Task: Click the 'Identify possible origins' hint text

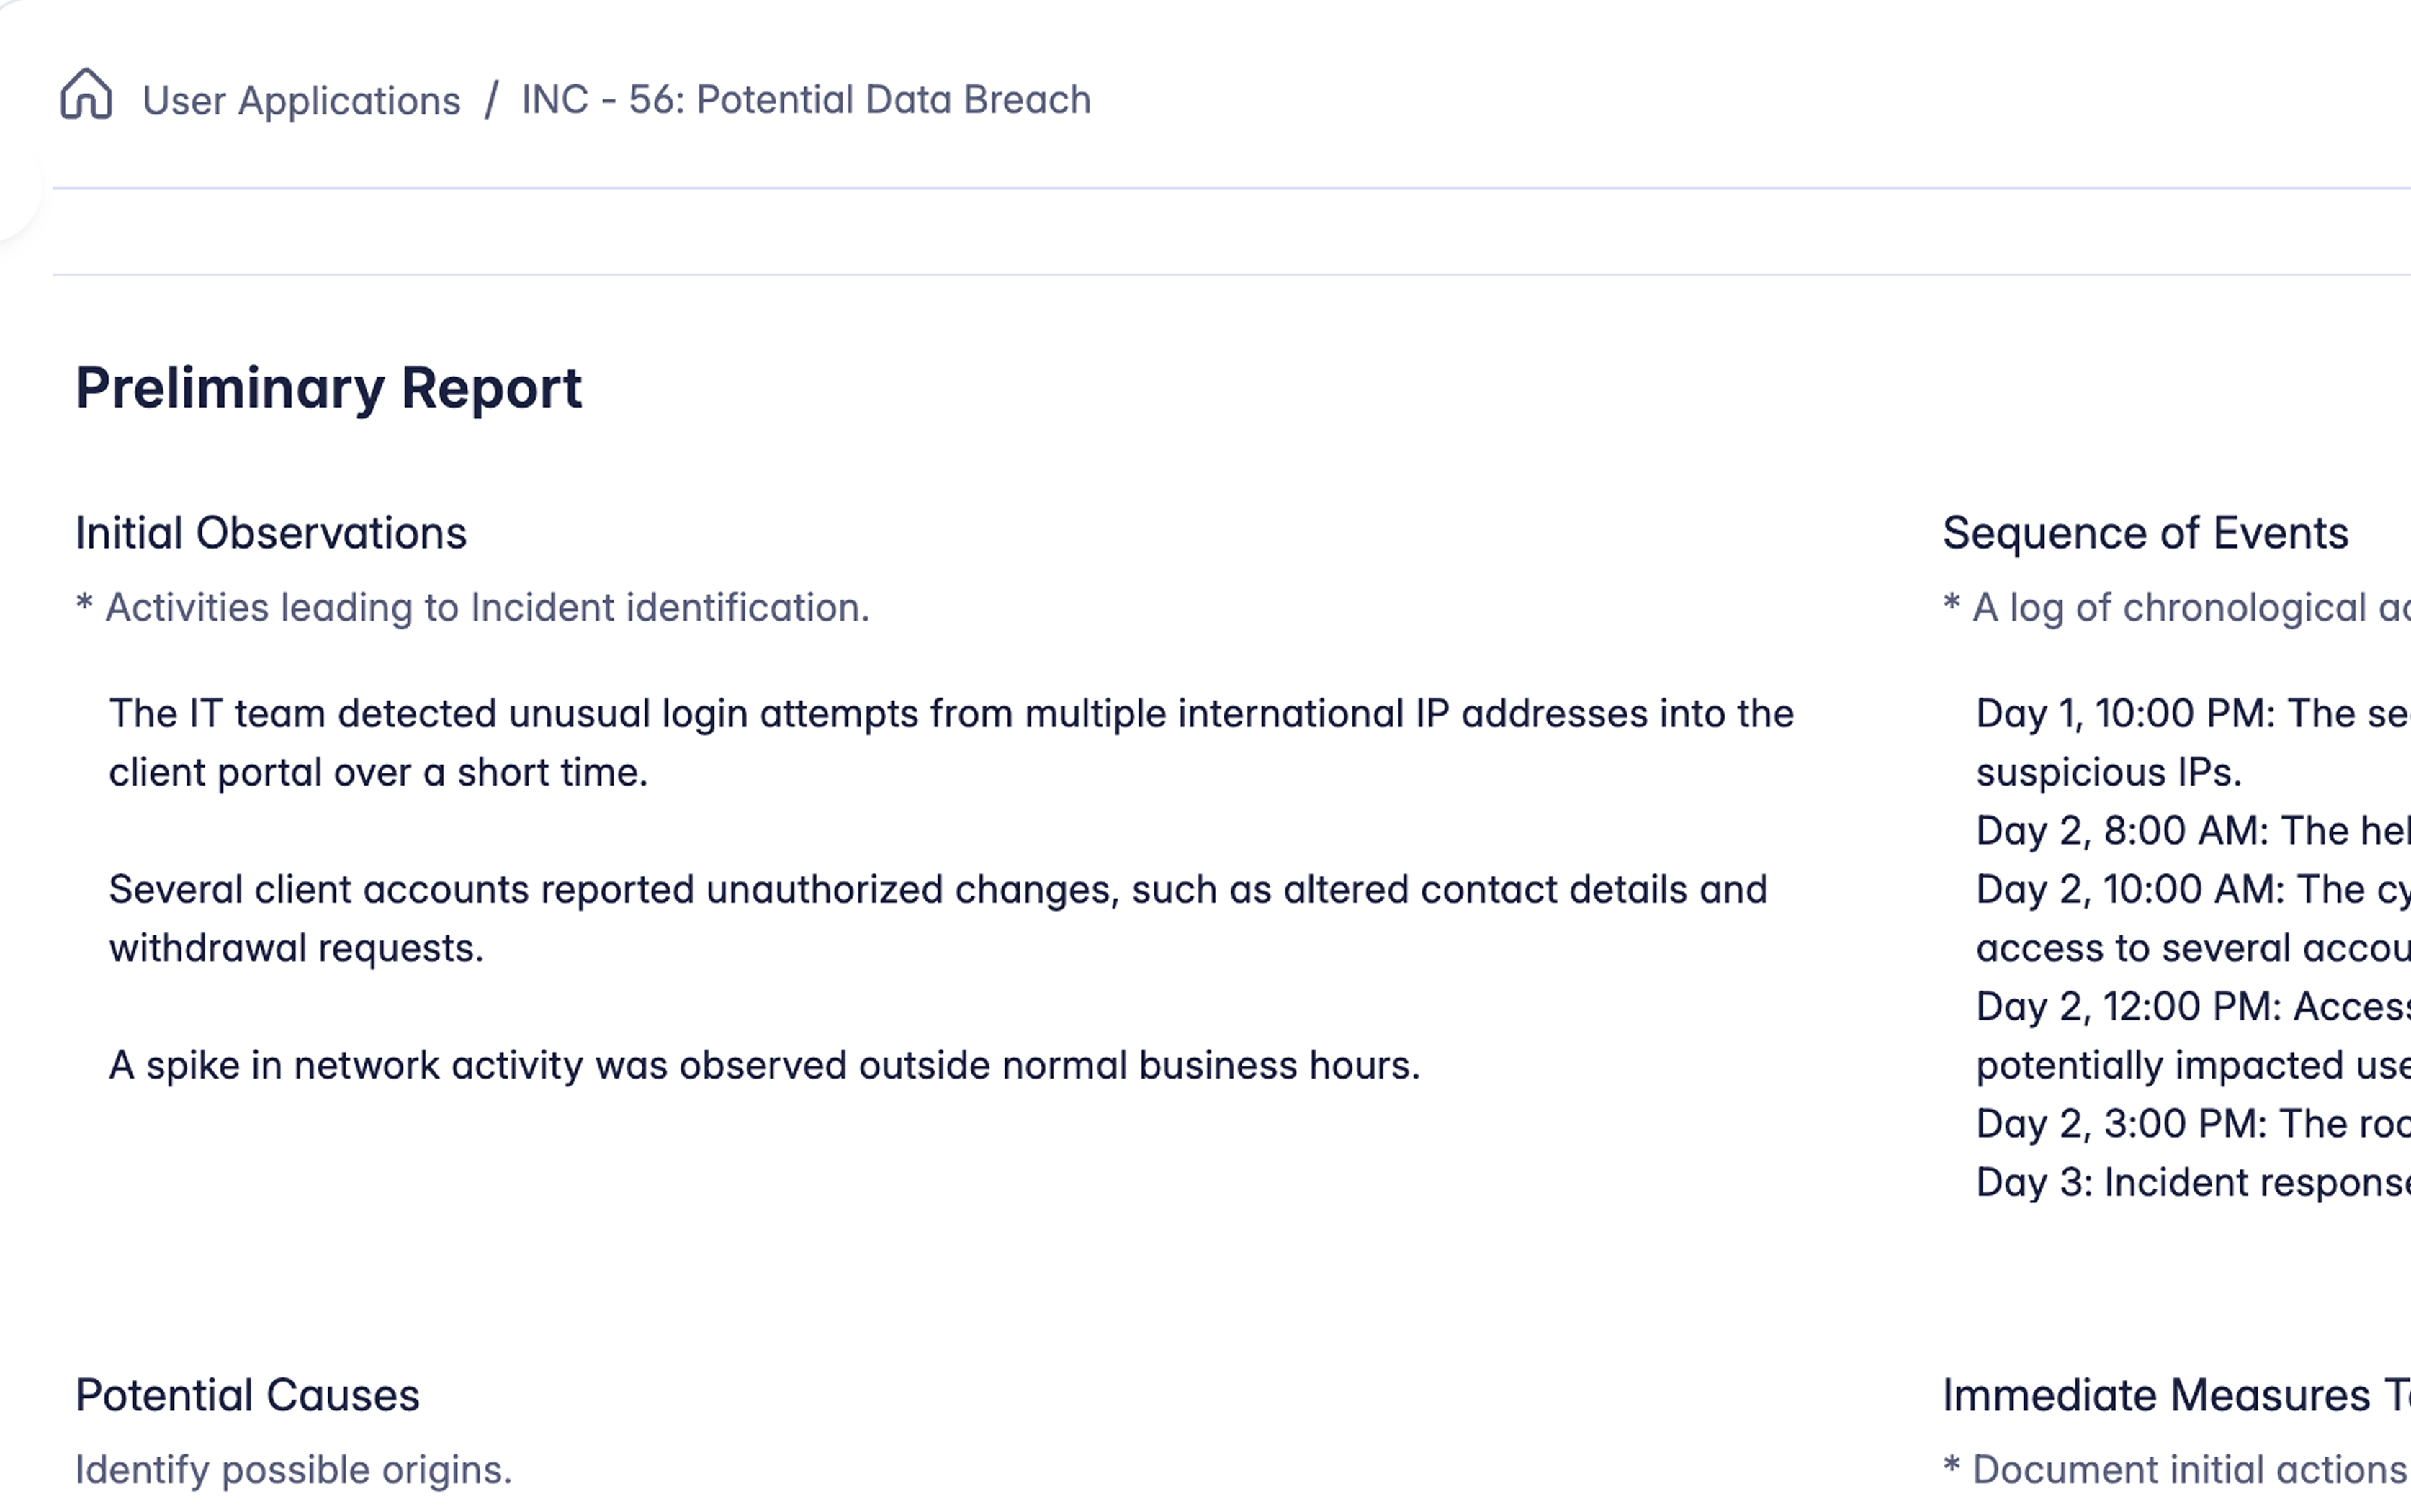Action: click(293, 1470)
